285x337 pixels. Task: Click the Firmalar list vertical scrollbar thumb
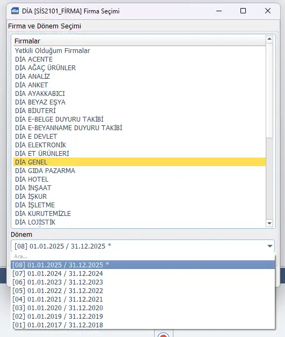269,90
